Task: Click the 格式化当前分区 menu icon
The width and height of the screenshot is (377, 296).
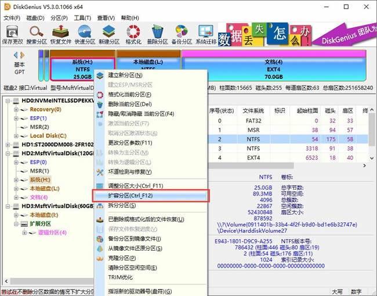Action: [100, 95]
